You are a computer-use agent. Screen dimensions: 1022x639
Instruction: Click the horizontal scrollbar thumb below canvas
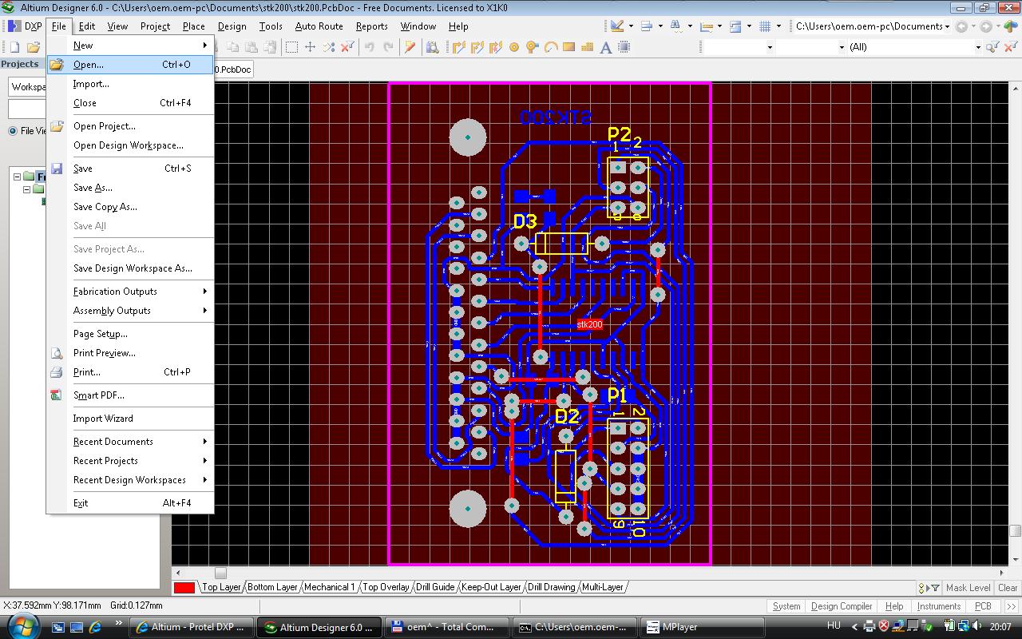click(220, 573)
